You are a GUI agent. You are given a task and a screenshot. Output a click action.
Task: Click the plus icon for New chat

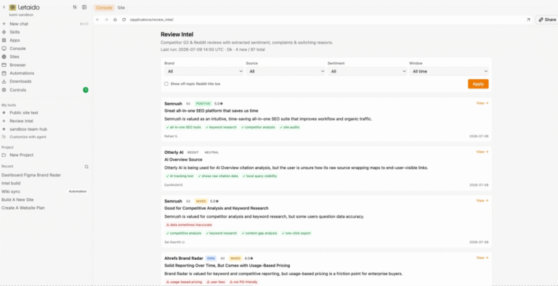click(x=4, y=24)
